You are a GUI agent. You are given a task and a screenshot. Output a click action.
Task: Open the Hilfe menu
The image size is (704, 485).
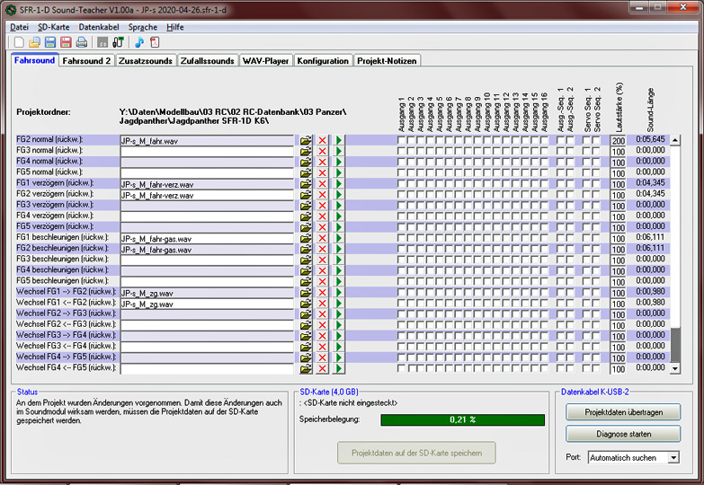pyautogui.click(x=175, y=27)
